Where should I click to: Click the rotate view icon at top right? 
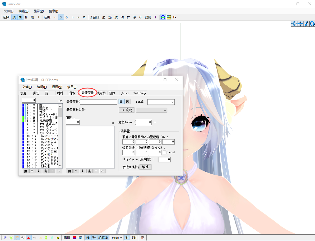(x=312, y=24)
